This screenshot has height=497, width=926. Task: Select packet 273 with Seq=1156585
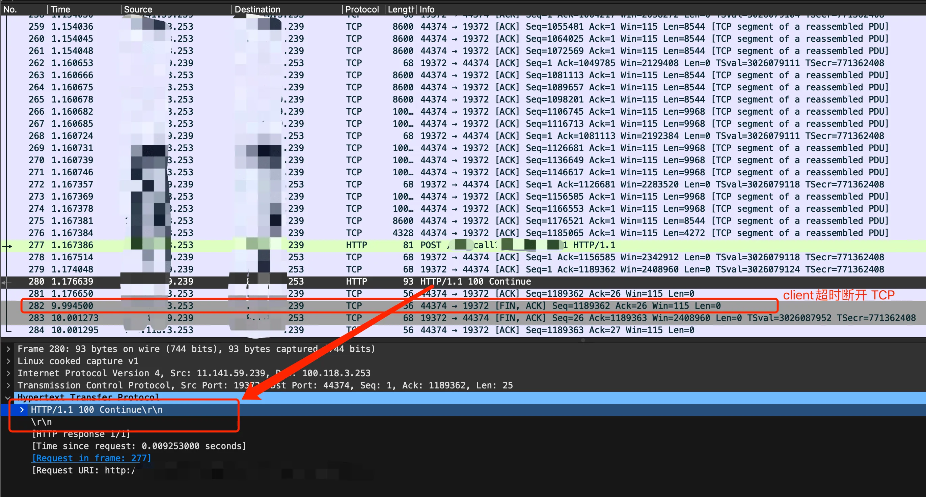pyautogui.click(x=463, y=197)
